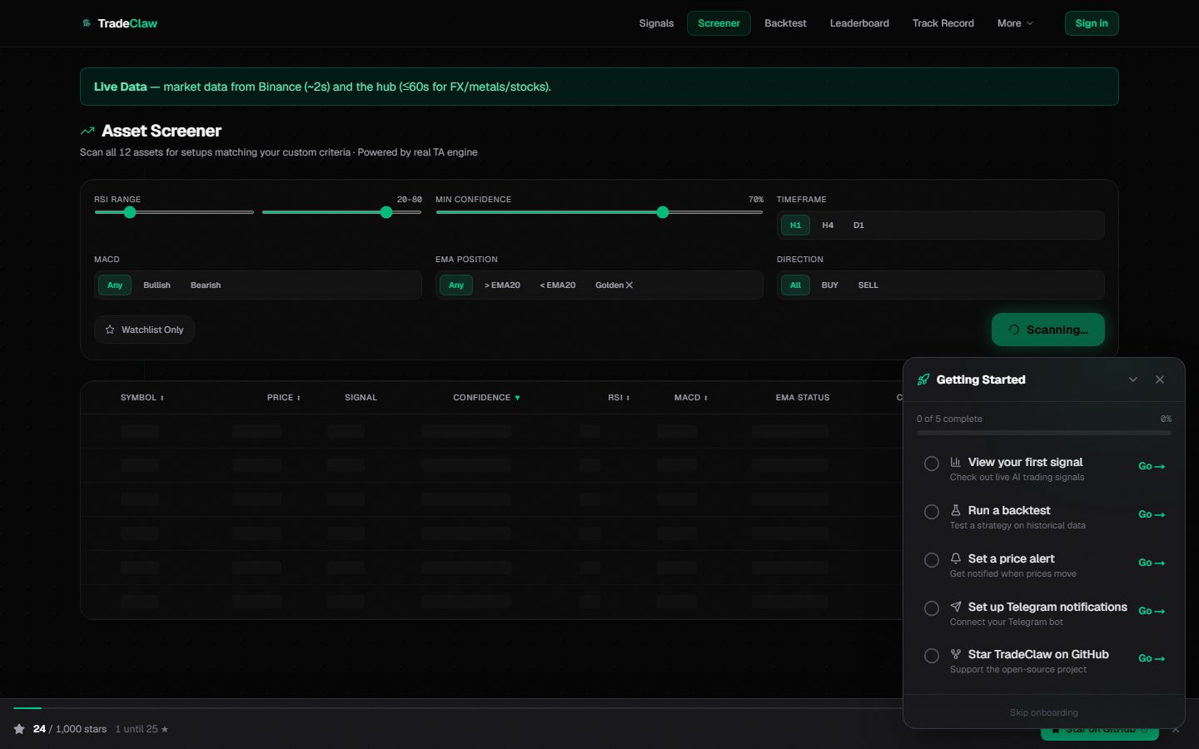
Task: Click Go for Run a backtest
Action: [x=1152, y=514]
